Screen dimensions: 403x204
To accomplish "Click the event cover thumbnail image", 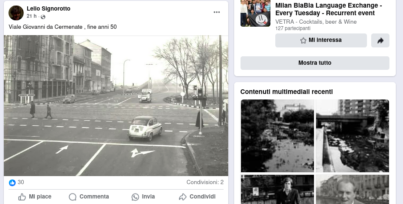I will (255, 13).
